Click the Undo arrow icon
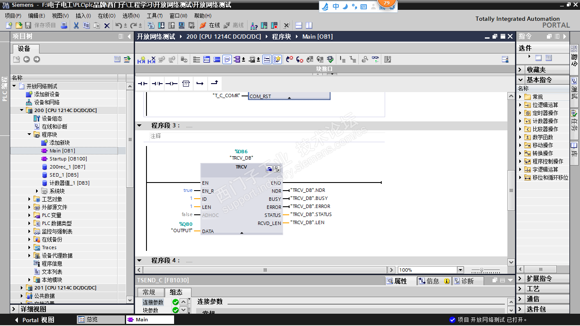The height and width of the screenshot is (326, 580). click(118, 25)
